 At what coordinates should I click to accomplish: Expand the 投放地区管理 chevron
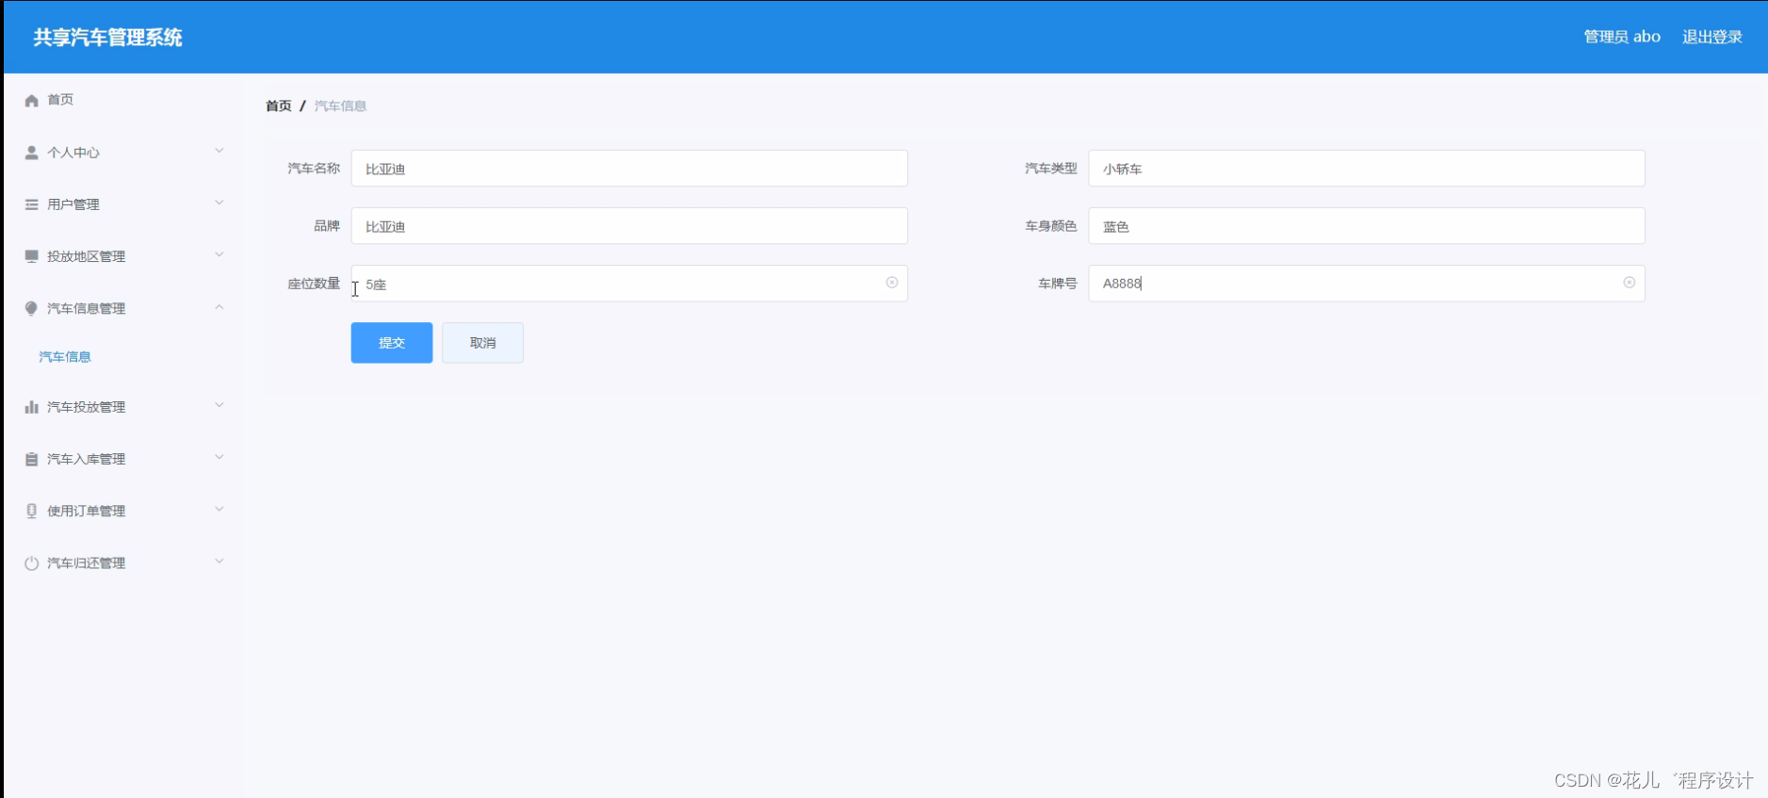pos(219,254)
